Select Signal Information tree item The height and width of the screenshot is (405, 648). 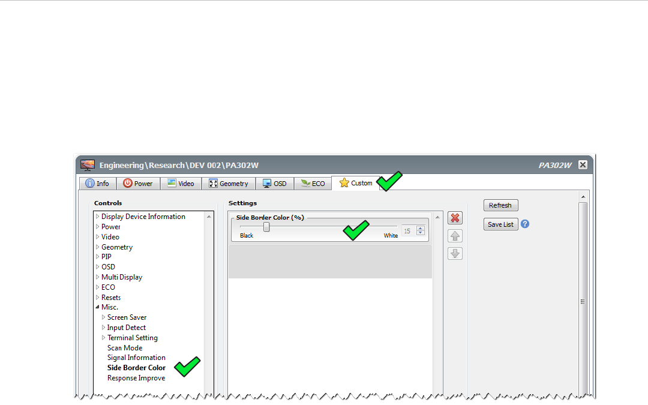click(136, 358)
